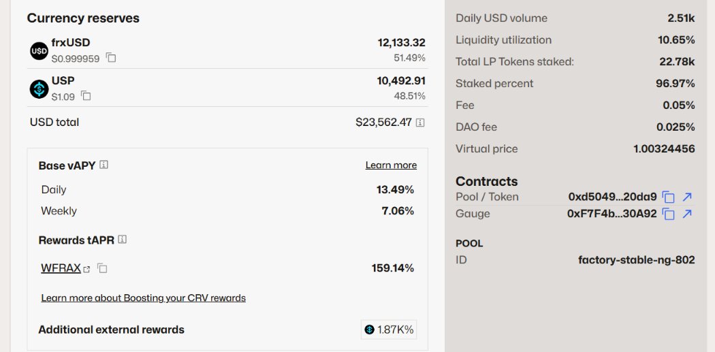Image resolution: width=715 pixels, height=352 pixels.
Task: Click the $1.09 USP price
Action: pyautogui.click(x=63, y=97)
